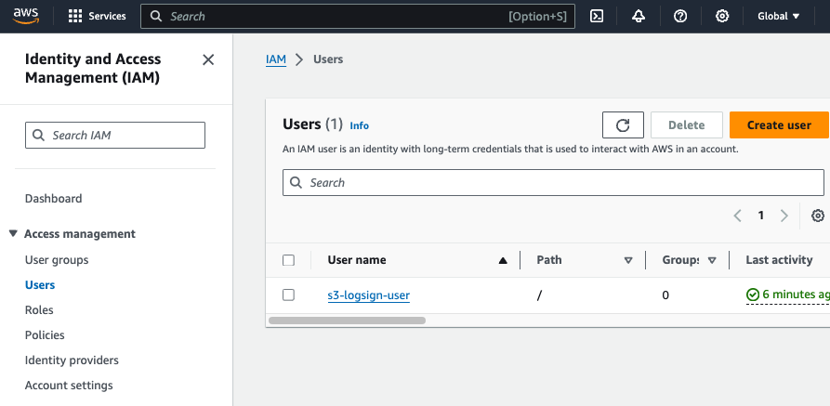Viewport: 830px width, 406px height.
Task: Open top bar settings gear
Action: [722, 17]
